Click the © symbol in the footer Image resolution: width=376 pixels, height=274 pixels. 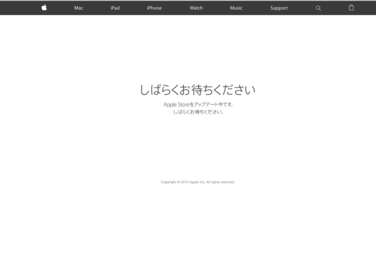coord(179,182)
